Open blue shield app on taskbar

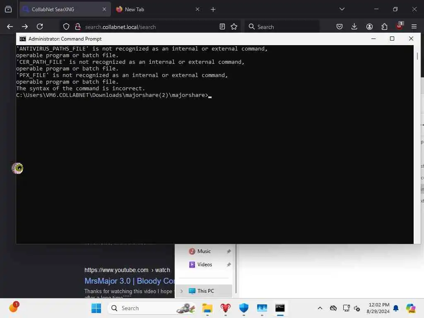tap(244, 308)
